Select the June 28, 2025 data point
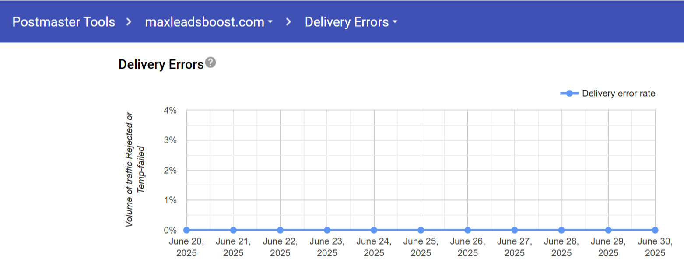The width and height of the screenshot is (684, 269). (x=561, y=230)
